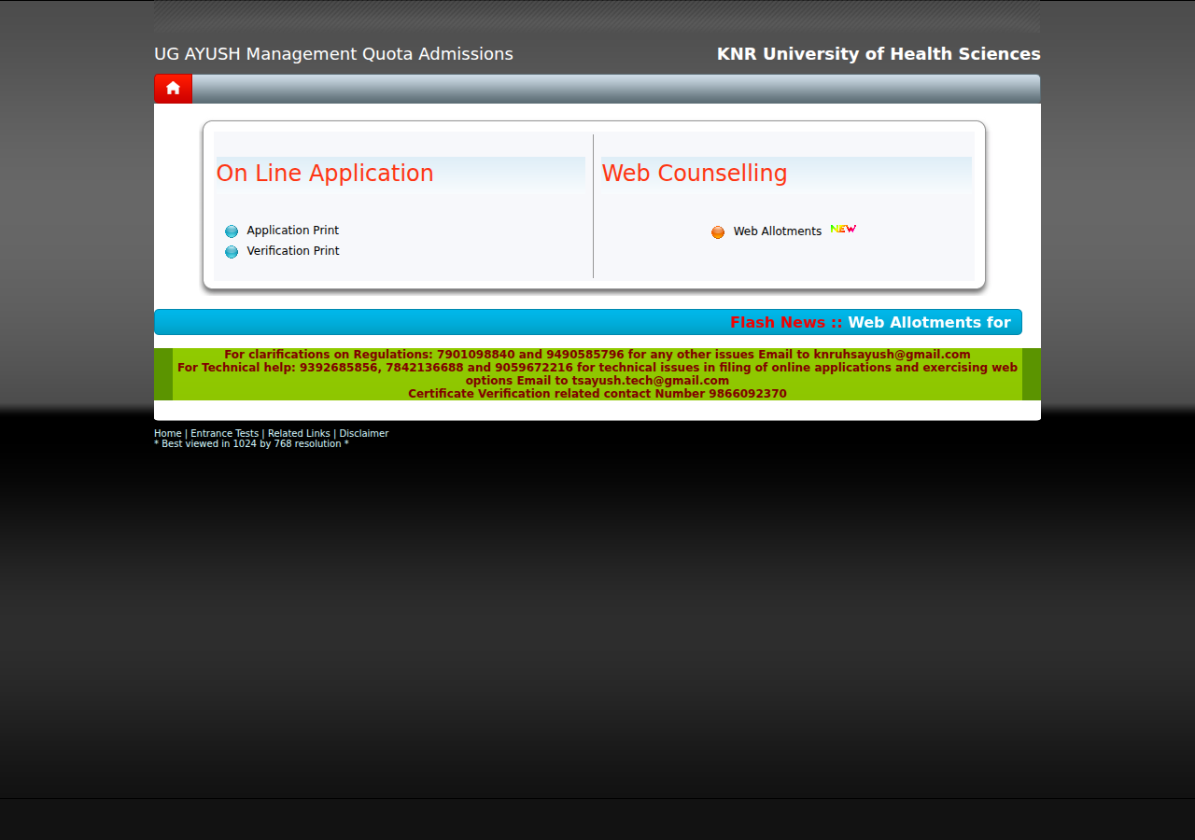1195x840 pixels.
Task: Click the knruhsayush@gmail.com email text
Action: tap(892, 355)
